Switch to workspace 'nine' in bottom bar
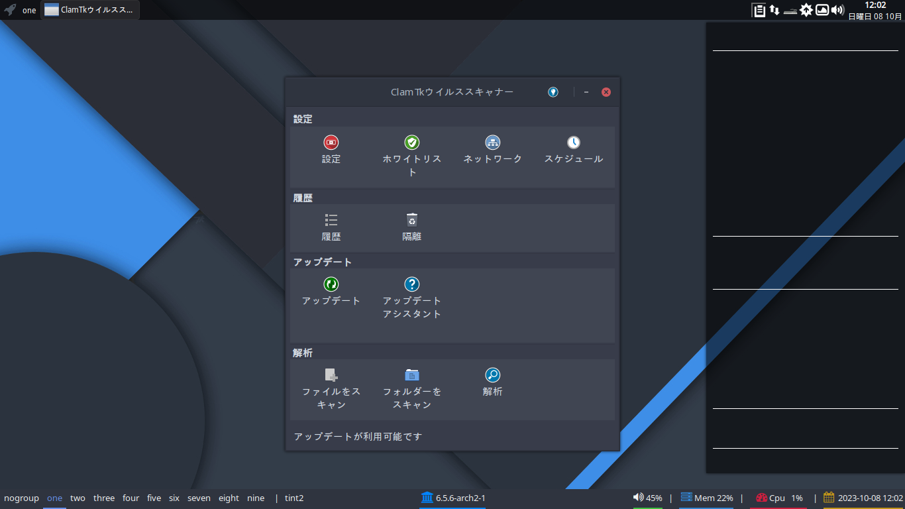This screenshot has width=905, height=509. [x=256, y=498]
